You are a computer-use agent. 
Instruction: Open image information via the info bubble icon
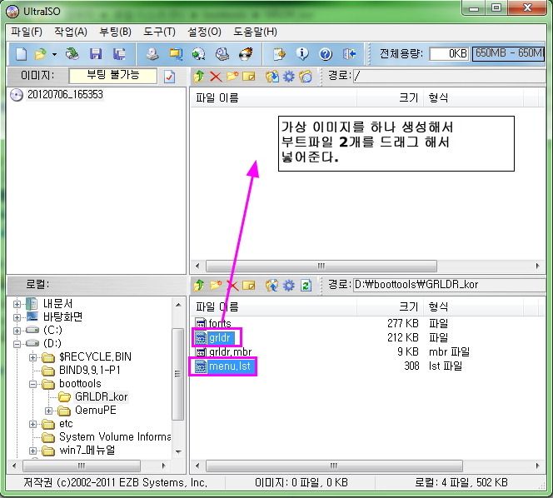point(302,54)
